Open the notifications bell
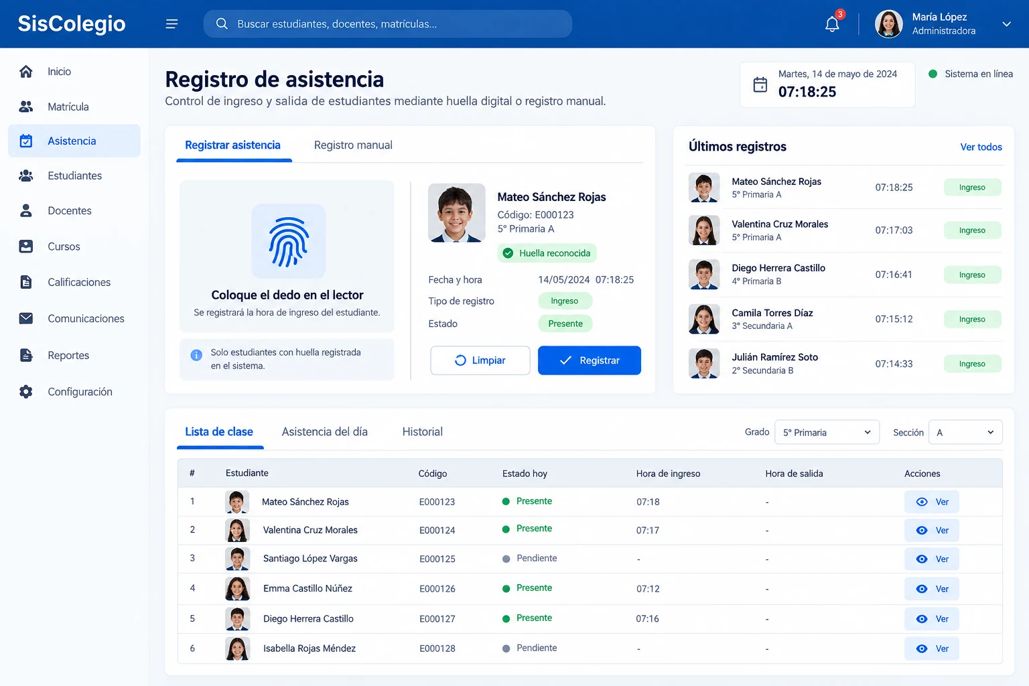Image resolution: width=1029 pixels, height=686 pixels. click(832, 24)
